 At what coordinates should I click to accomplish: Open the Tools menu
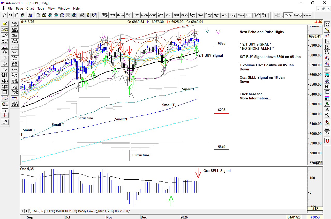41,9
